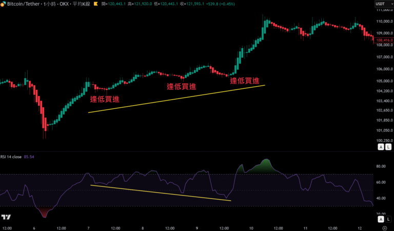Click the 110,000.0 level on the price axis
Image resolution: width=394 pixels, height=231 pixels.
(383, 22)
